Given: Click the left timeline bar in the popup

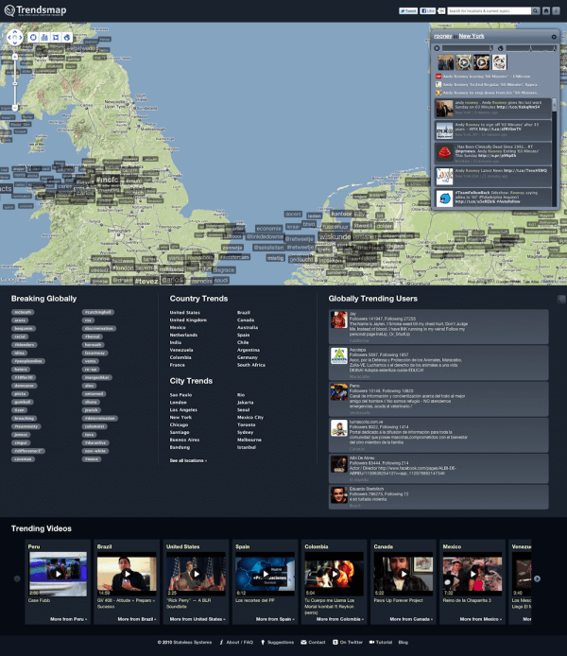Looking at the screenshot, I should click(468, 48).
